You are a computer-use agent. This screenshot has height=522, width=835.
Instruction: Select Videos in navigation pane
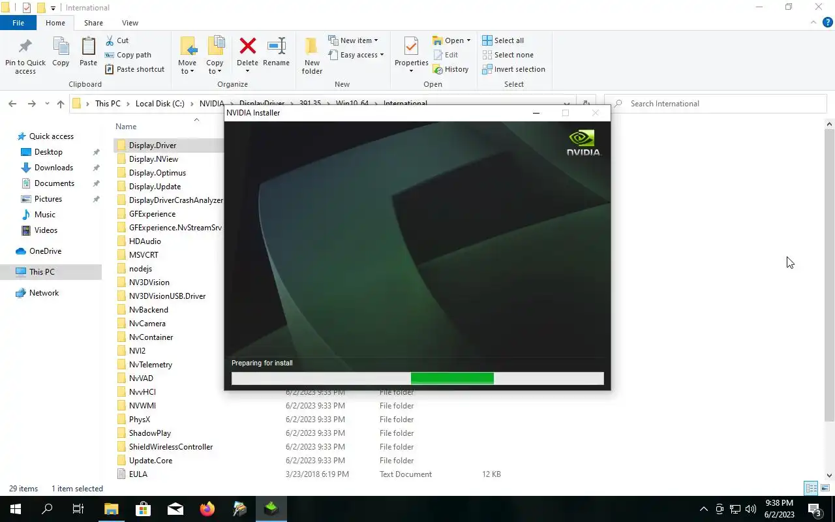(46, 230)
